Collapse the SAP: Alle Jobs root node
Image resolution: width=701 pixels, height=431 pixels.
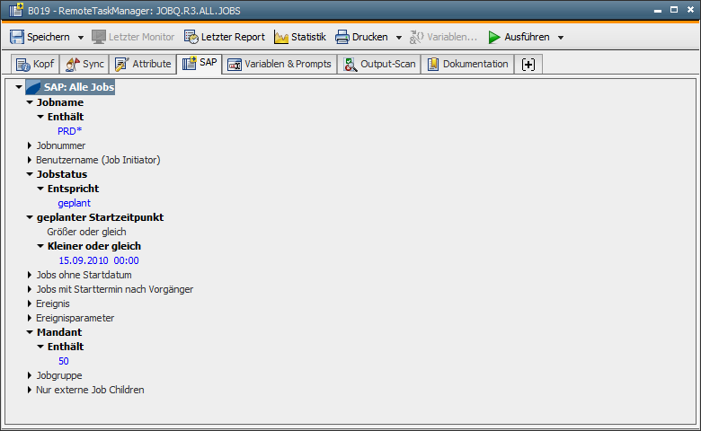(19, 87)
